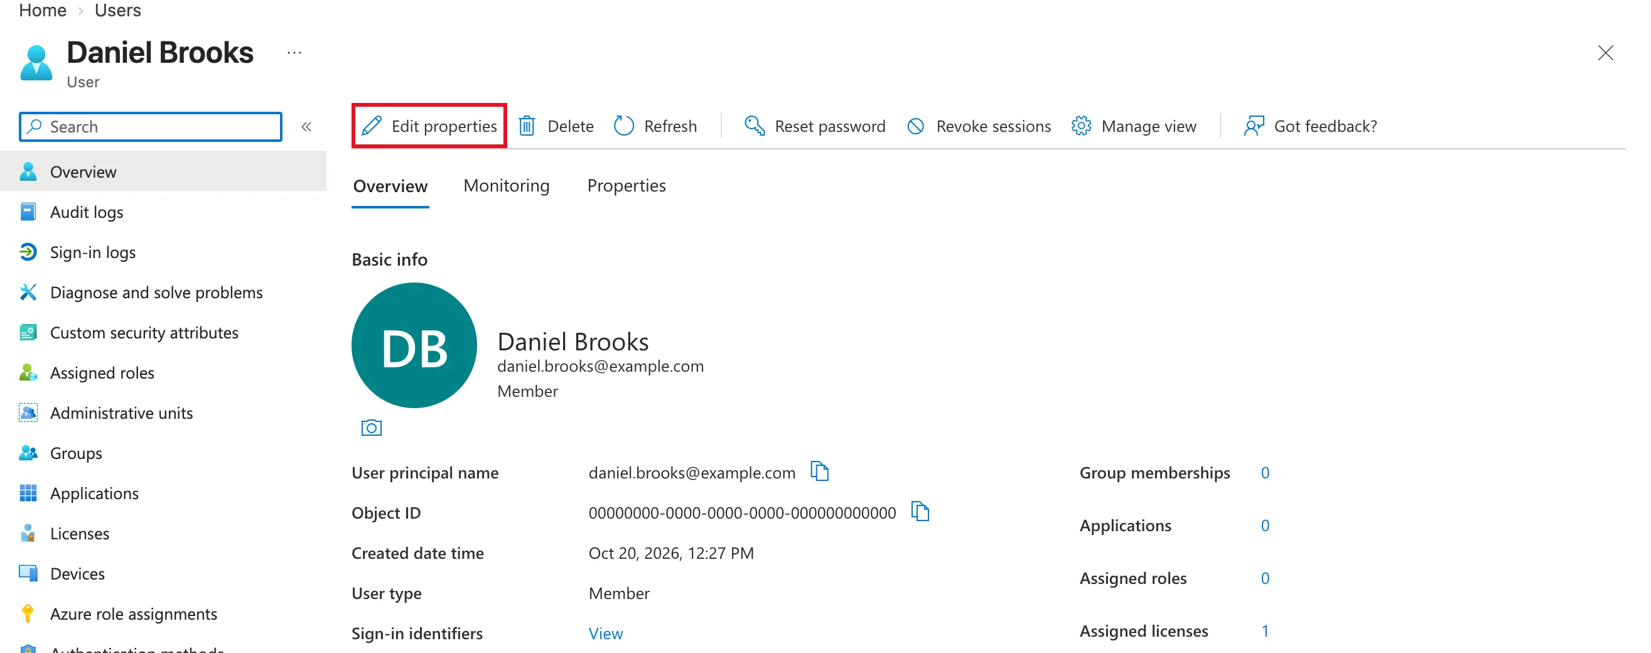
Task: Click the Revoke sessions icon
Action: 916,126
